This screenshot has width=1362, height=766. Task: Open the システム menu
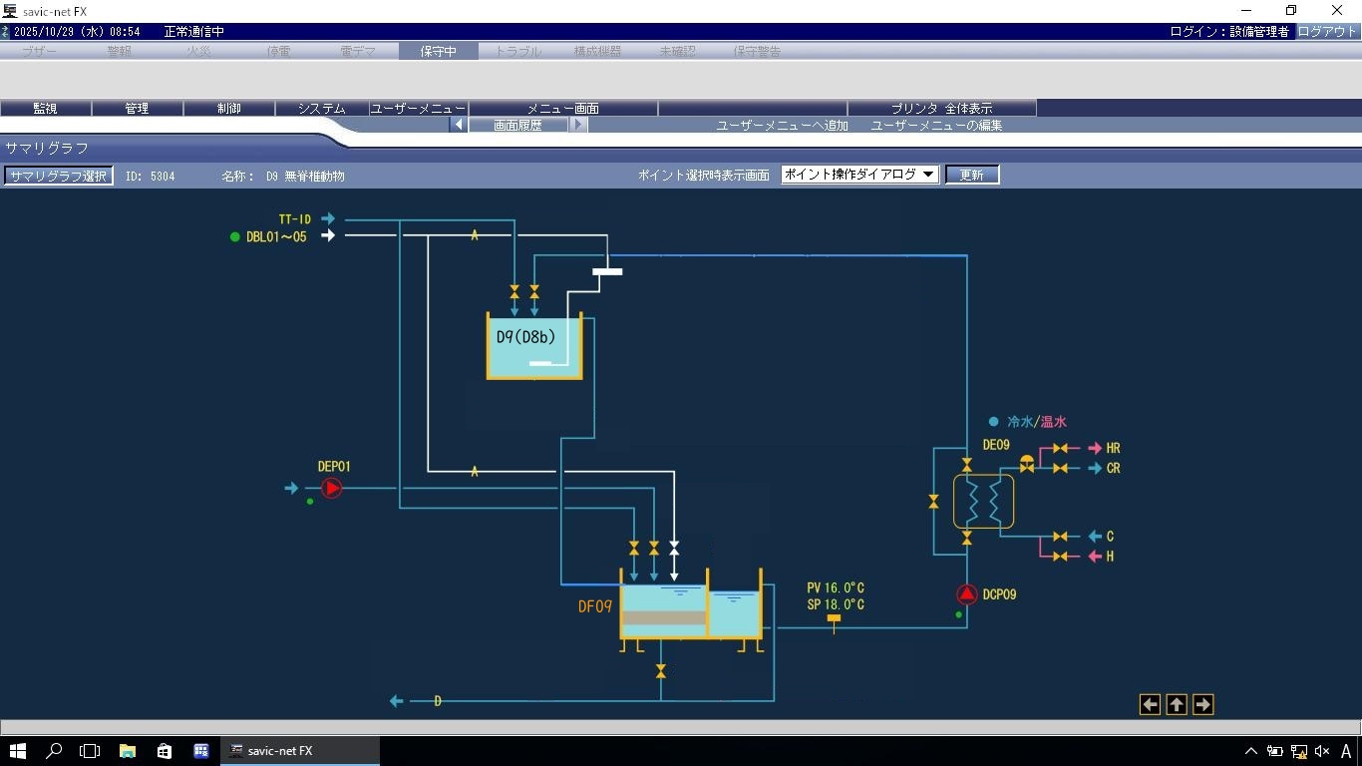click(x=321, y=108)
